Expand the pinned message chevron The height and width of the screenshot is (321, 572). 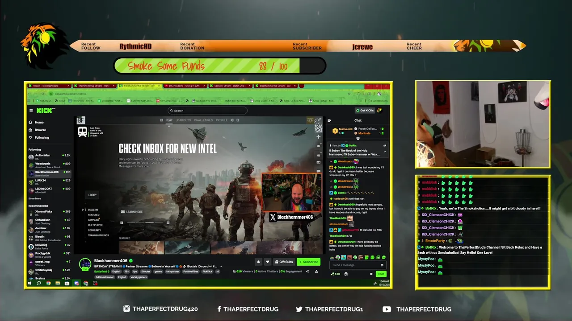coord(385,152)
